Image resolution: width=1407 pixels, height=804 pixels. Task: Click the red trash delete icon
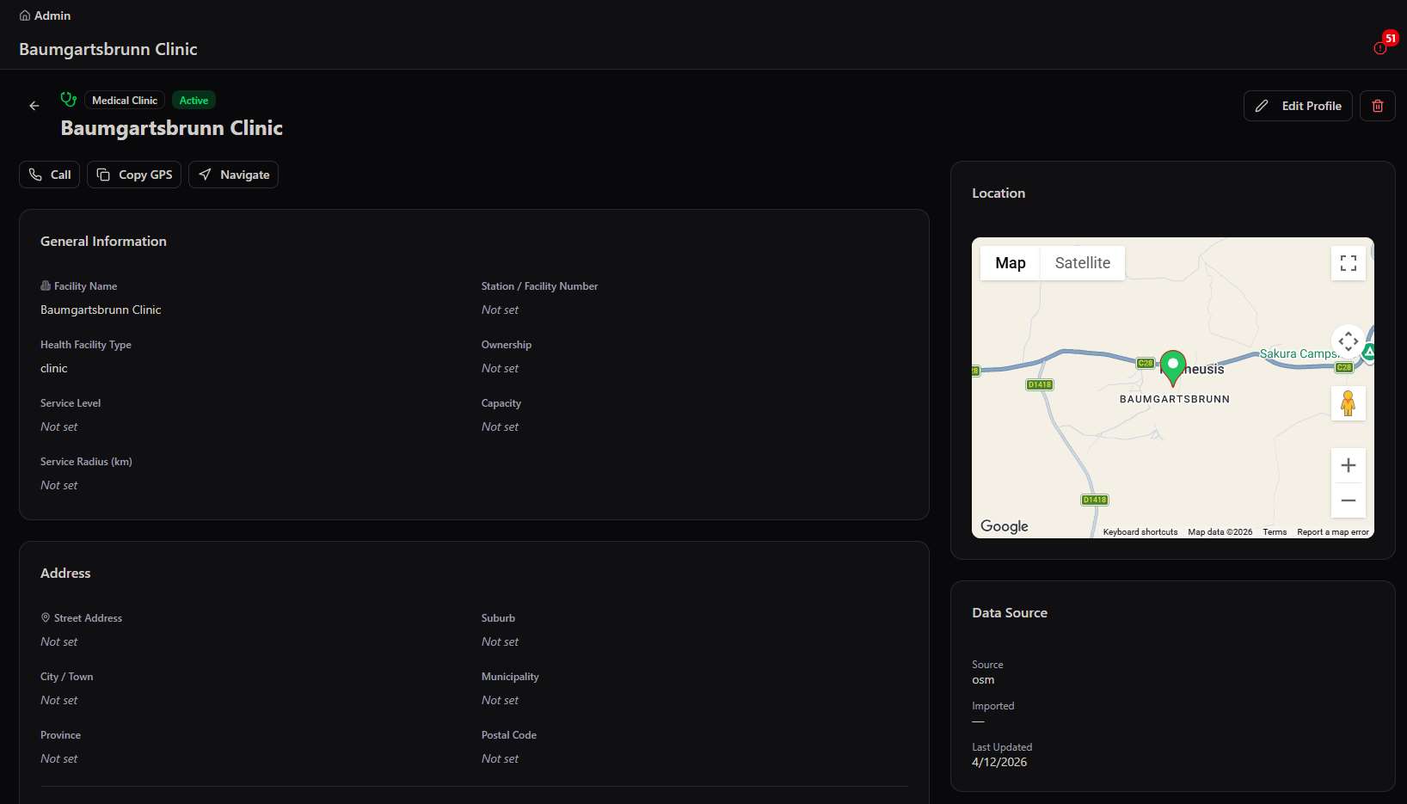[1377, 106]
